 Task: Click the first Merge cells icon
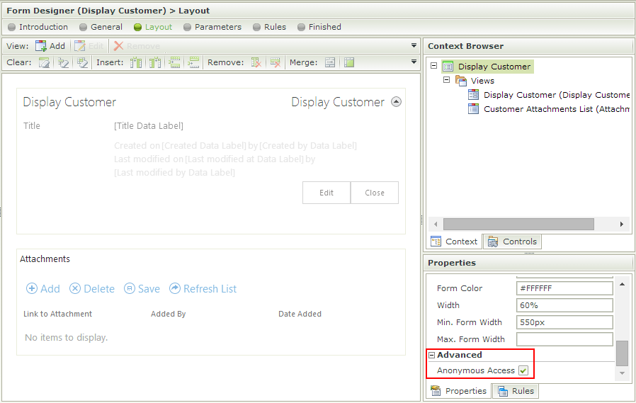click(x=330, y=62)
